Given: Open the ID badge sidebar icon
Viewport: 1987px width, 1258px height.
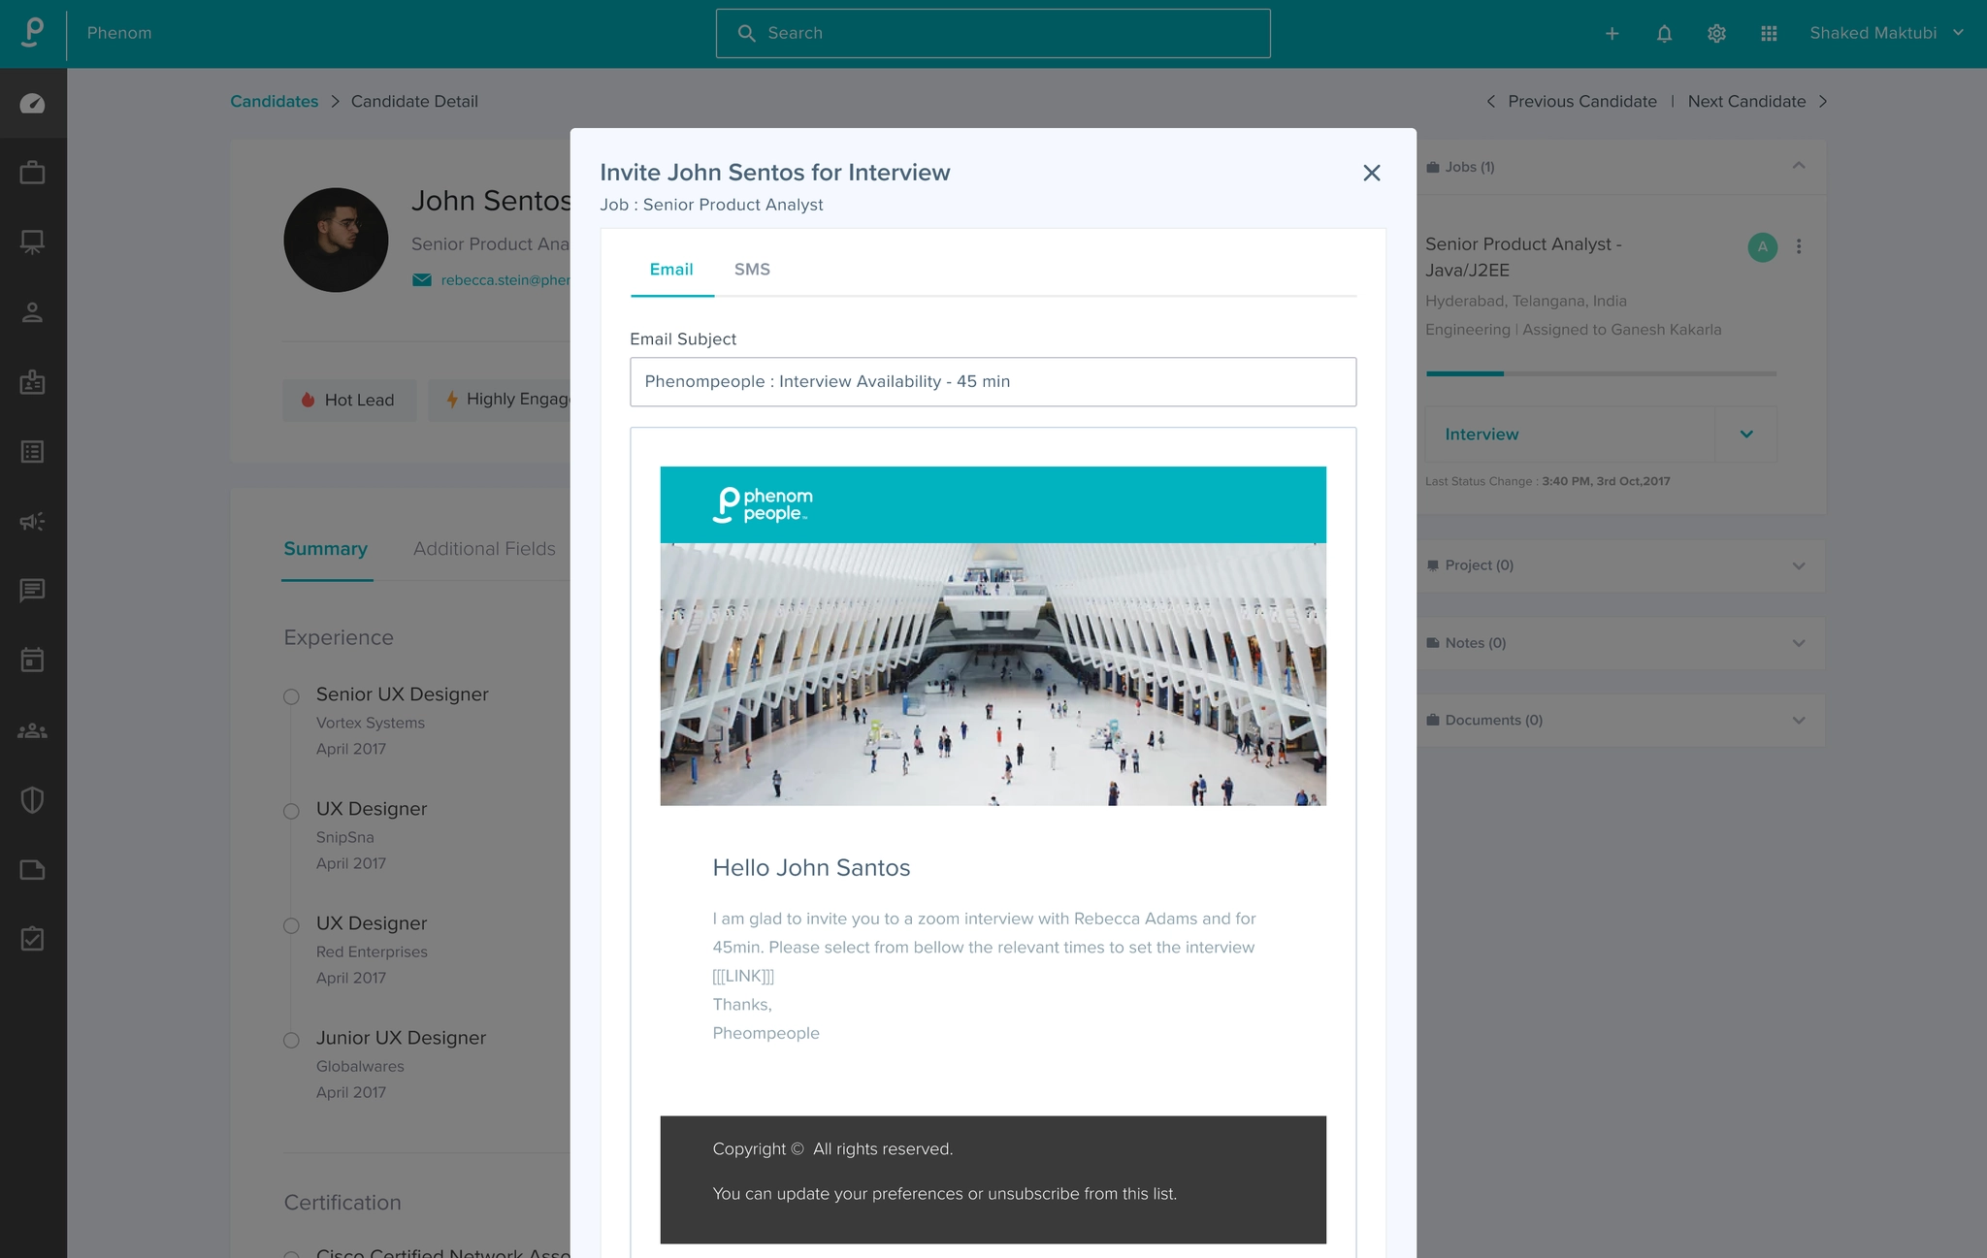Looking at the screenshot, I should click(x=33, y=382).
